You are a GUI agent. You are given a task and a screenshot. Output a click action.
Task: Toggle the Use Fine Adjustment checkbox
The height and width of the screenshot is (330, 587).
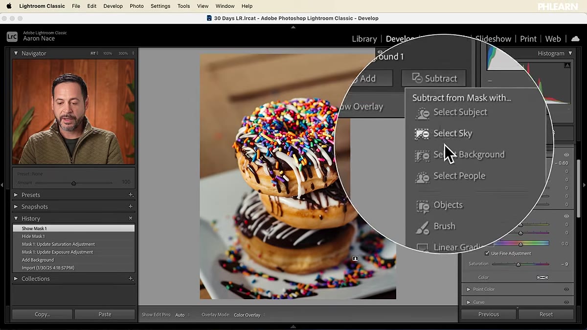click(x=487, y=253)
